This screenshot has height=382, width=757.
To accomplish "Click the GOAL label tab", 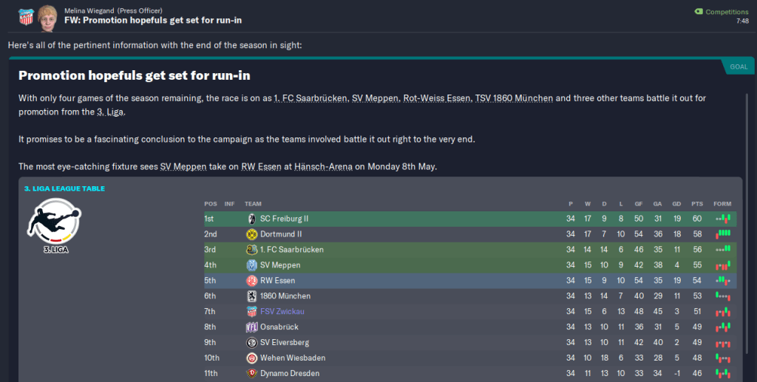I will (x=739, y=66).
